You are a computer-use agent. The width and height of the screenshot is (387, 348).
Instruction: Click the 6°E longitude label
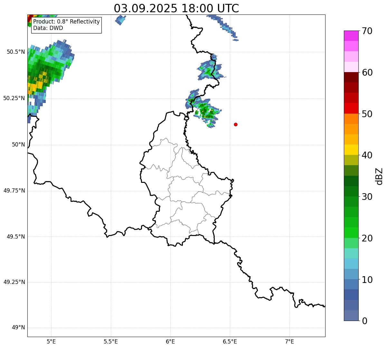[x=170, y=342]
